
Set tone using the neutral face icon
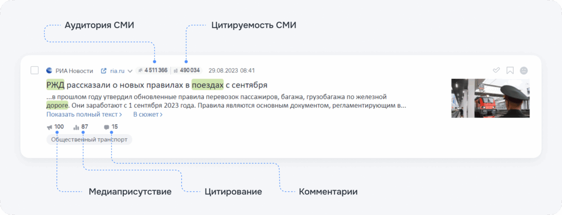tap(524, 71)
